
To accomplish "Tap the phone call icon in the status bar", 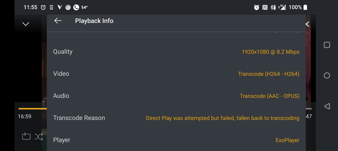I will (x=76, y=7).
